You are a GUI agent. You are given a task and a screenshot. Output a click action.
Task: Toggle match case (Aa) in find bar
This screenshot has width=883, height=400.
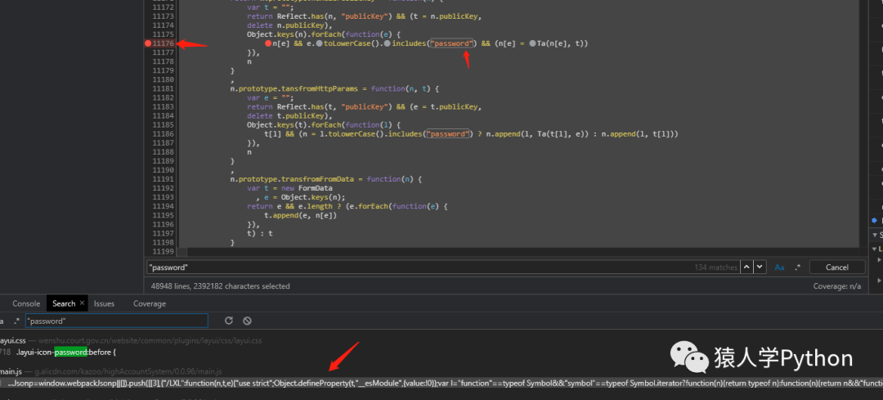pos(779,267)
